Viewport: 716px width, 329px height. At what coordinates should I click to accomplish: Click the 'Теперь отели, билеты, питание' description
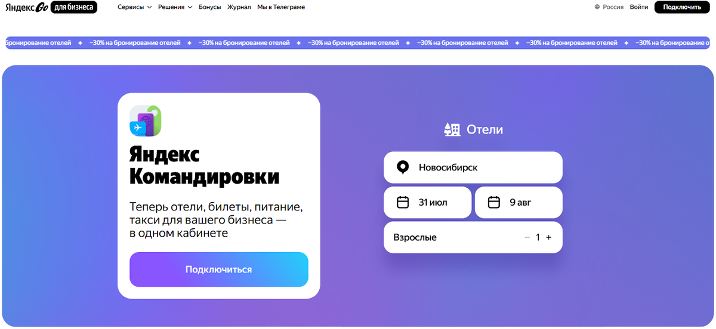coord(217,220)
